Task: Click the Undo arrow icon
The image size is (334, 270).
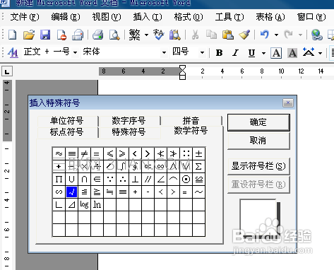Action: pyautogui.click(x=265, y=35)
